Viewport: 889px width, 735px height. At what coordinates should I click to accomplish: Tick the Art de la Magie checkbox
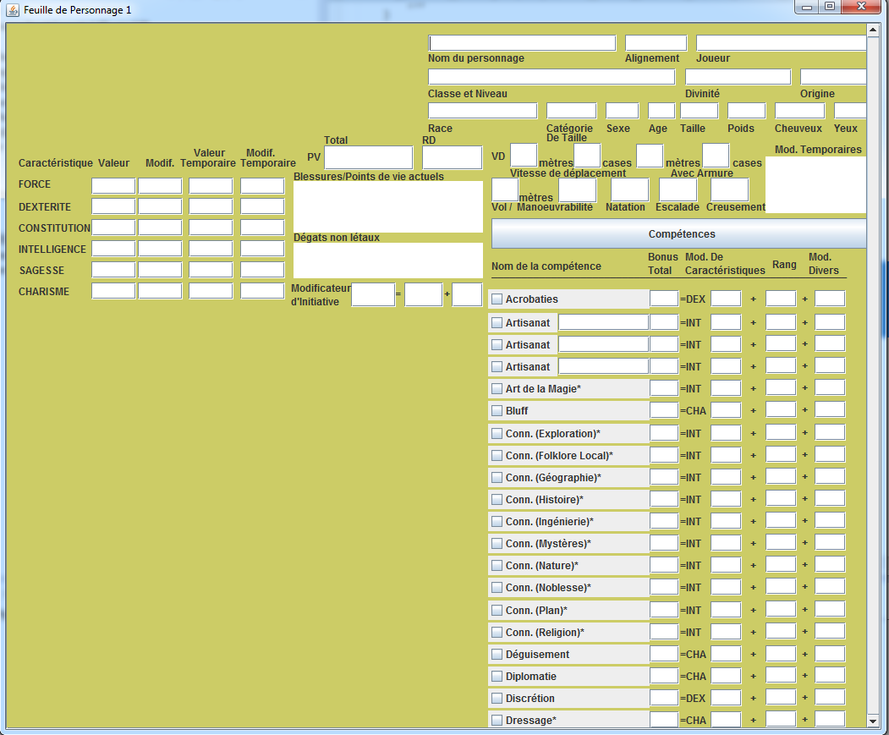[497, 389]
